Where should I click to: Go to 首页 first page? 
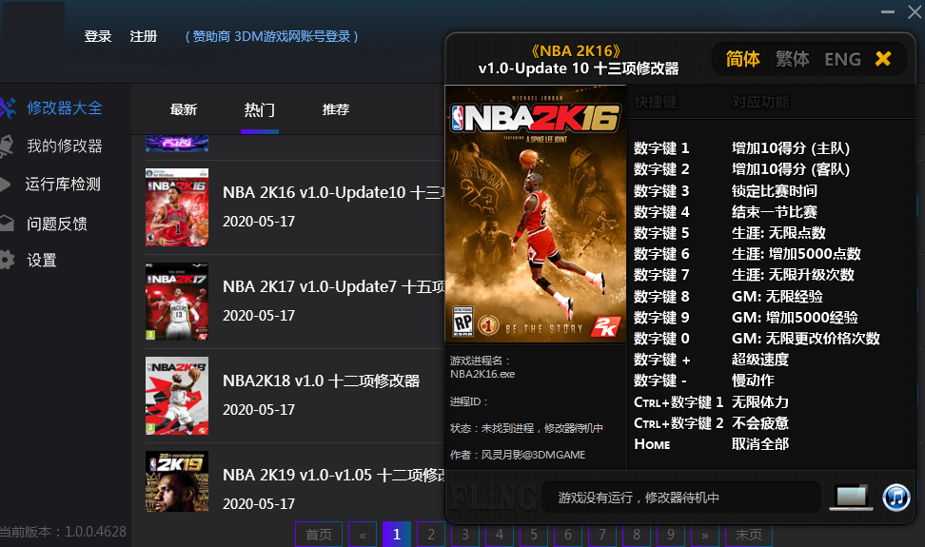point(319,534)
